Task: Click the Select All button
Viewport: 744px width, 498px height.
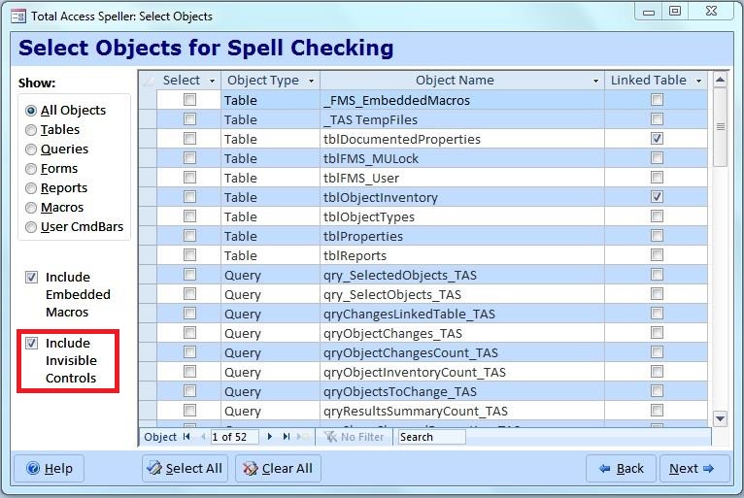Action: point(184,469)
